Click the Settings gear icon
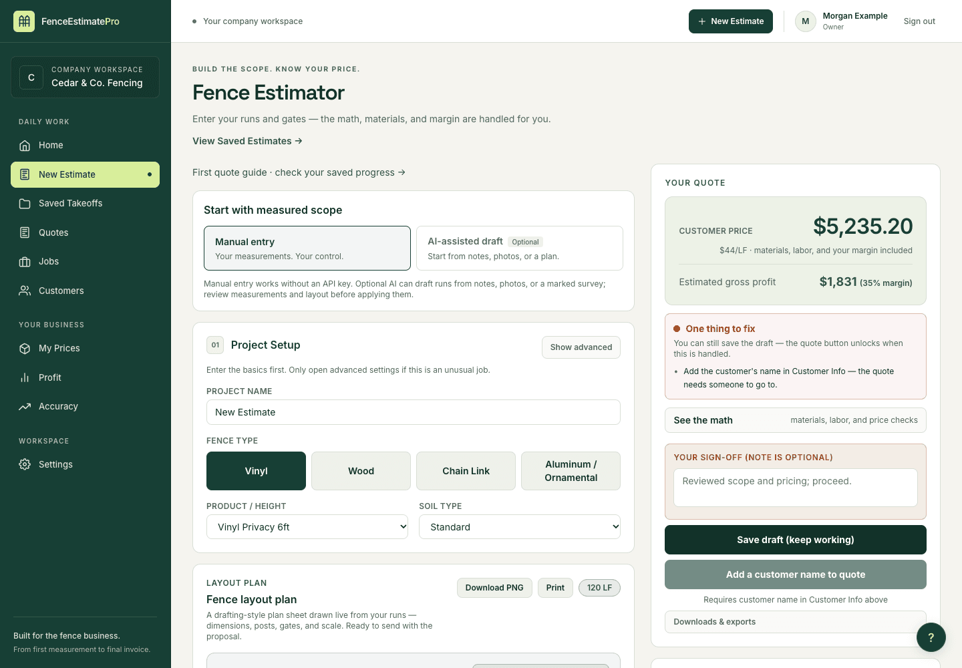 [25, 464]
